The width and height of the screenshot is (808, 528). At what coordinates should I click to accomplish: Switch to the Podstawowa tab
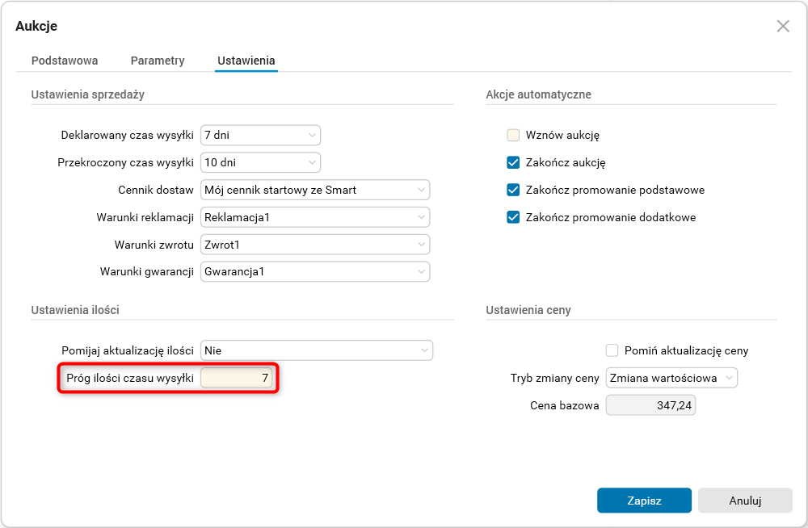(65, 61)
